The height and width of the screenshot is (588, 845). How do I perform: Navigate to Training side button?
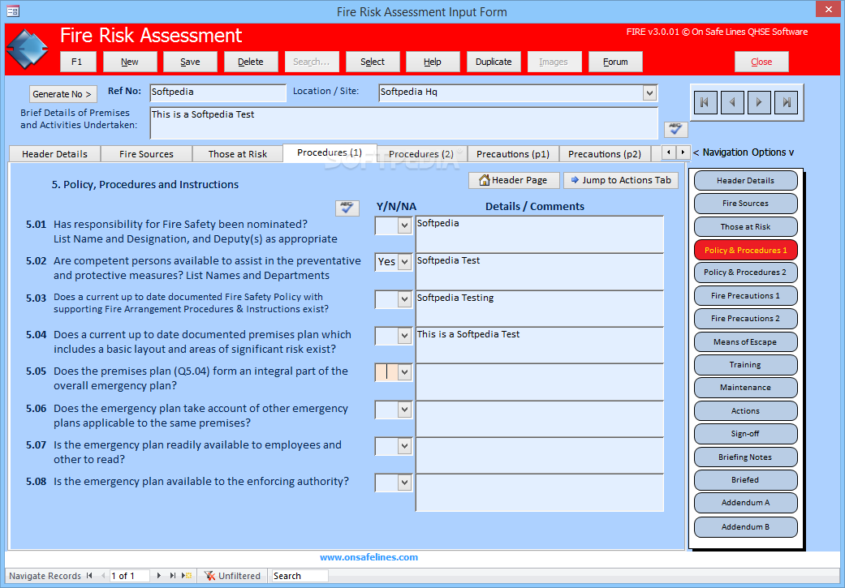(745, 364)
